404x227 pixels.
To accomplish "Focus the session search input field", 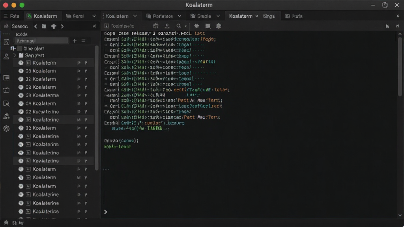I will click(42, 41).
